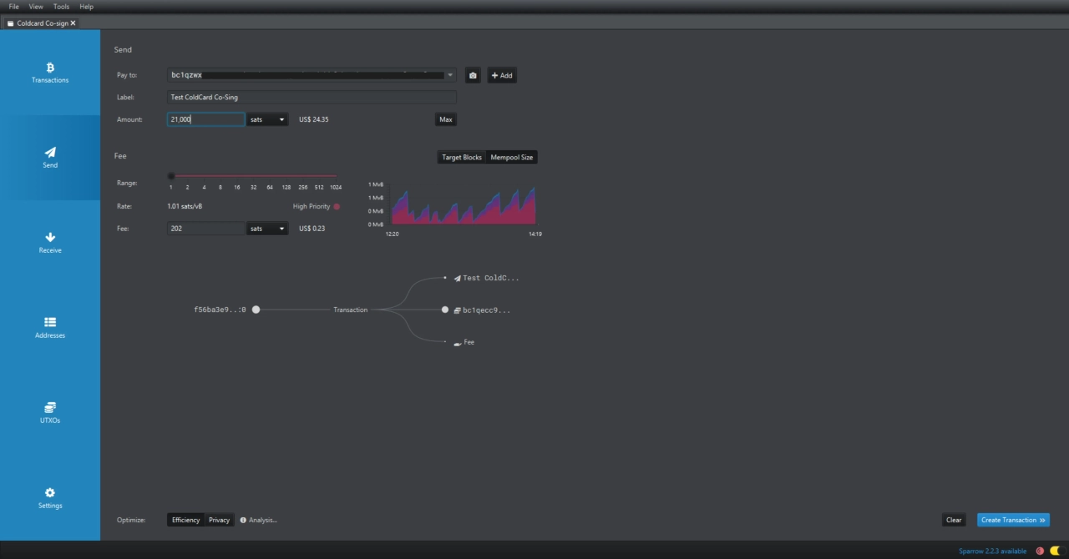Click the camera scan QR icon

coord(474,75)
